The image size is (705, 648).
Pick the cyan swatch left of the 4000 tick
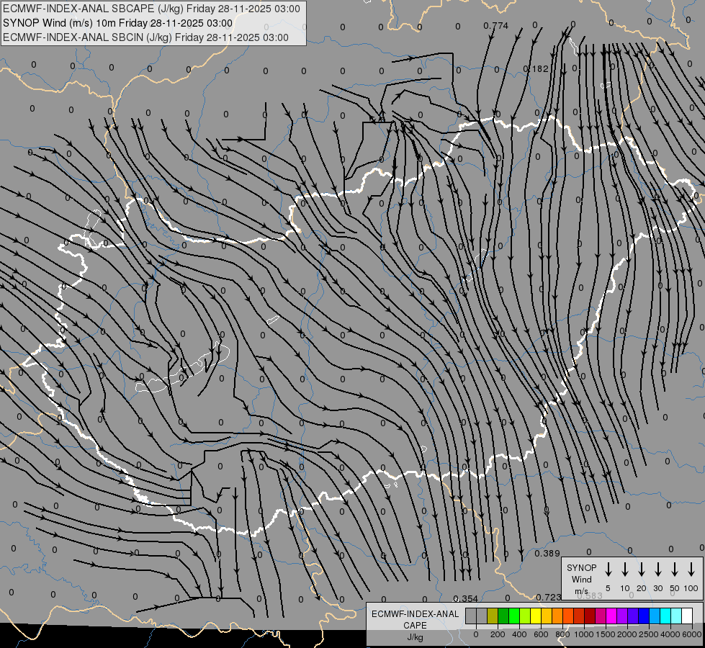(x=665, y=616)
